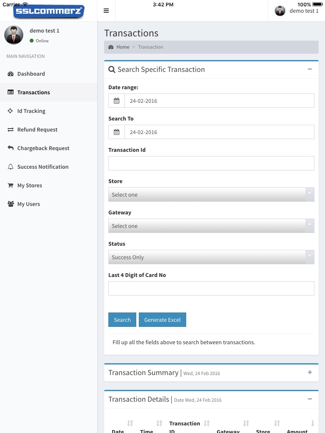
Task: Go to Chargeback Request page
Action: [43, 148]
